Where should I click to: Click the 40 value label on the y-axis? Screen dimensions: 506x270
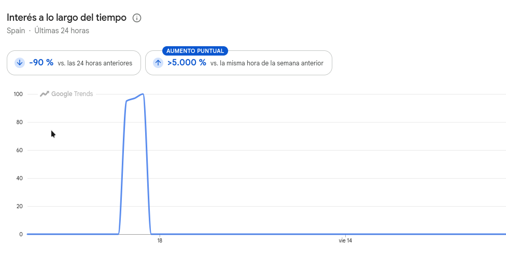pos(19,178)
